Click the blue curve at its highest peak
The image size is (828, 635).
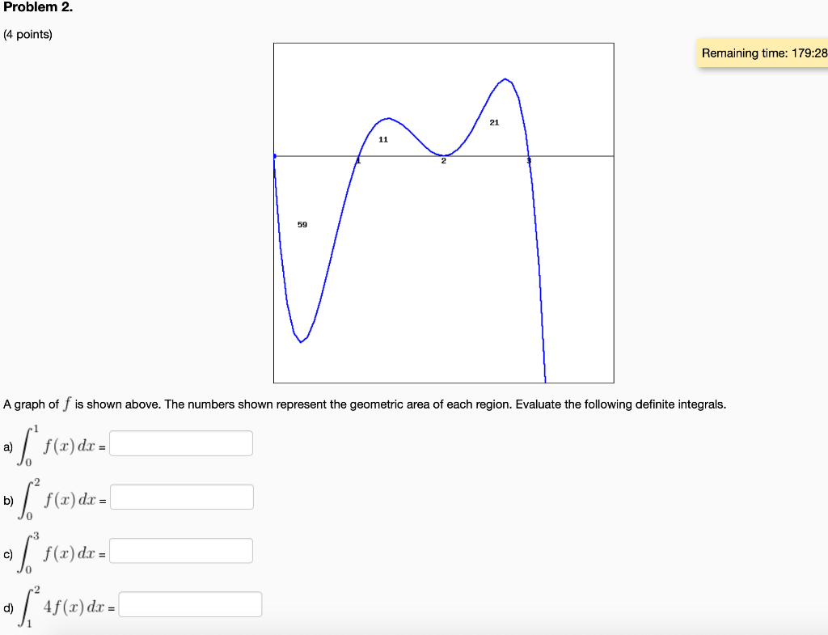point(505,78)
